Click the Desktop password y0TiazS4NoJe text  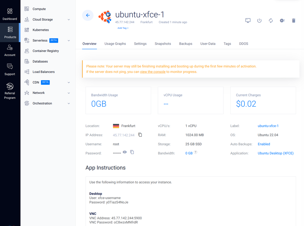click(x=109, y=202)
